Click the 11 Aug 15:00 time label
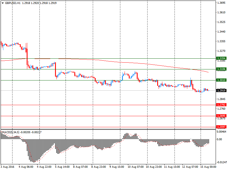This screenshot has width=227, height=170. tap(172, 167)
